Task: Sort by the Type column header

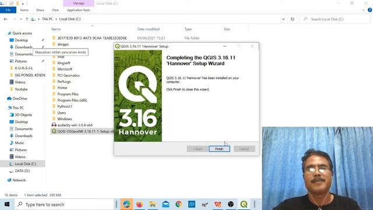Action: [188, 29]
